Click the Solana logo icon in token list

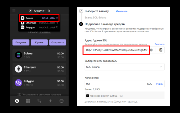coord(18,55)
